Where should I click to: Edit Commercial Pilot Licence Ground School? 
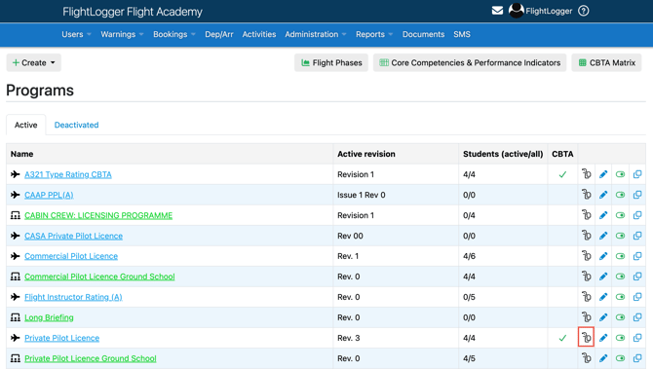pos(603,277)
